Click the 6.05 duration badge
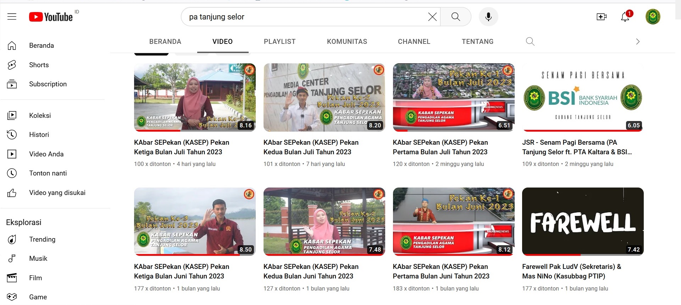 pos(634,125)
